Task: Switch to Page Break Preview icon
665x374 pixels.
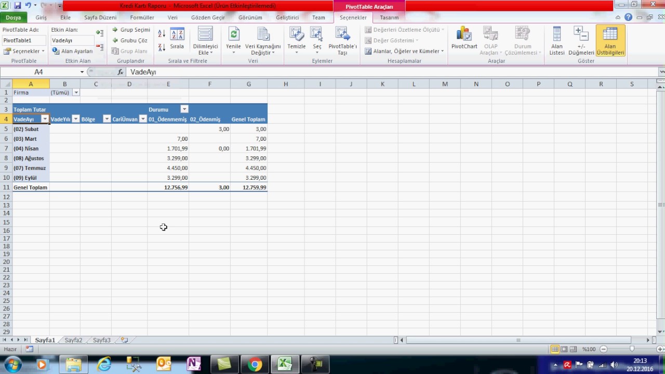Action: tap(573, 349)
